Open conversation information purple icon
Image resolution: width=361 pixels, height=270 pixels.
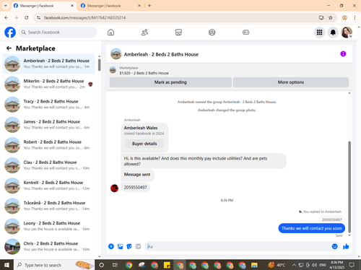pyautogui.click(x=343, y=54)
